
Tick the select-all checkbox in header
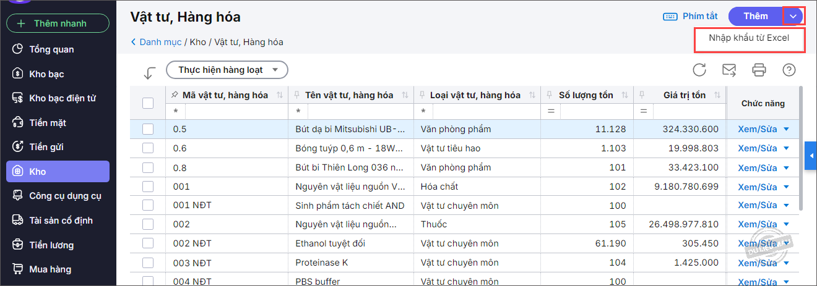point(148,103)
